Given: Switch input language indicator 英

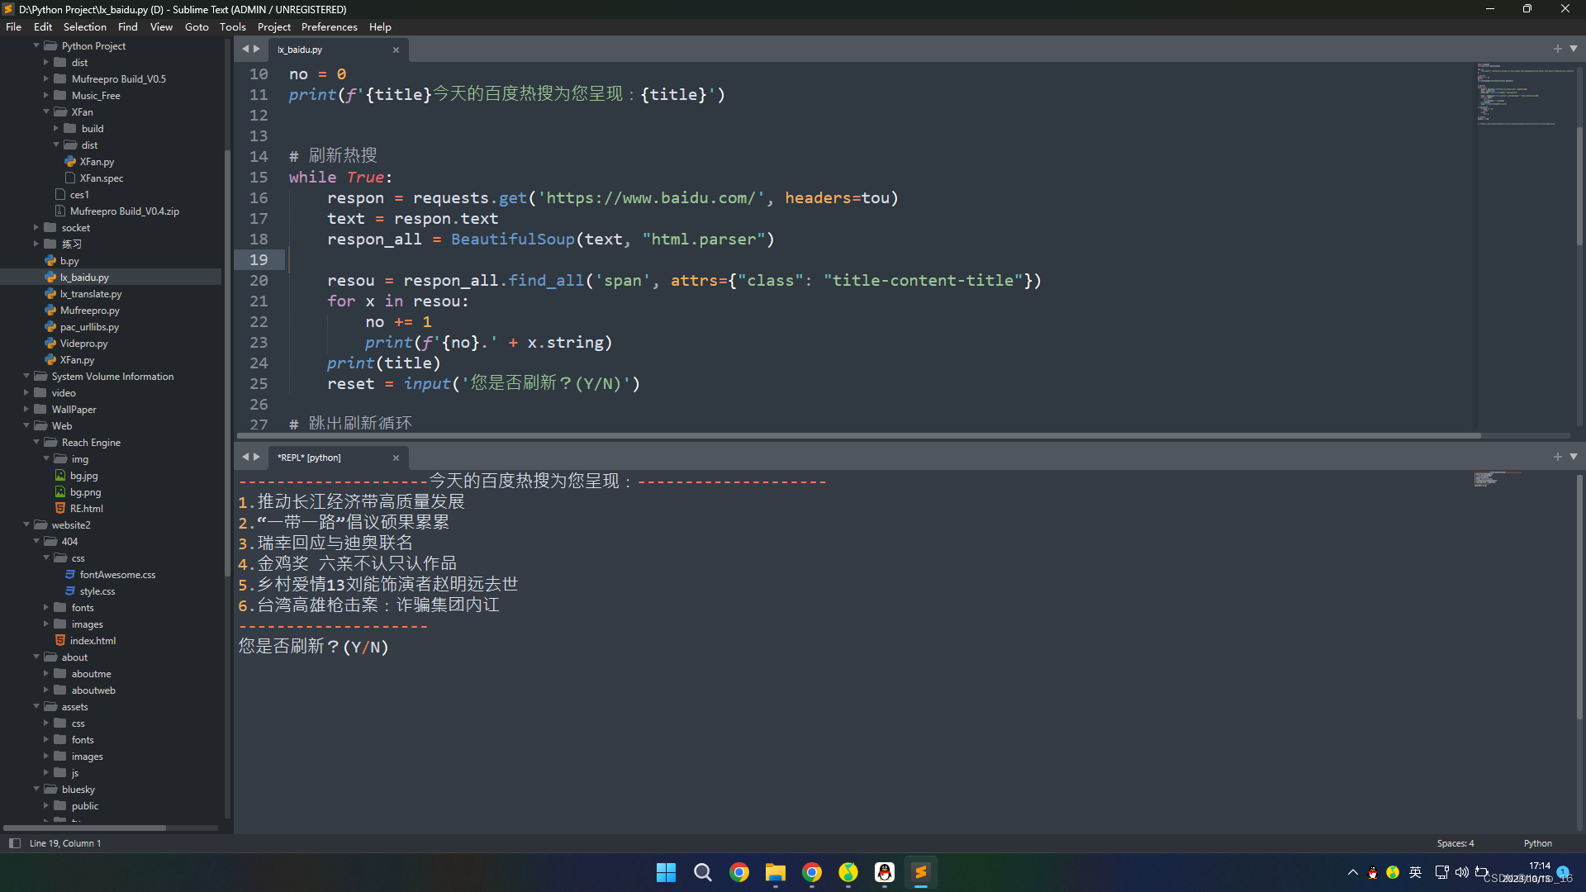Looking at the screenshot, I should point(1415,872).
